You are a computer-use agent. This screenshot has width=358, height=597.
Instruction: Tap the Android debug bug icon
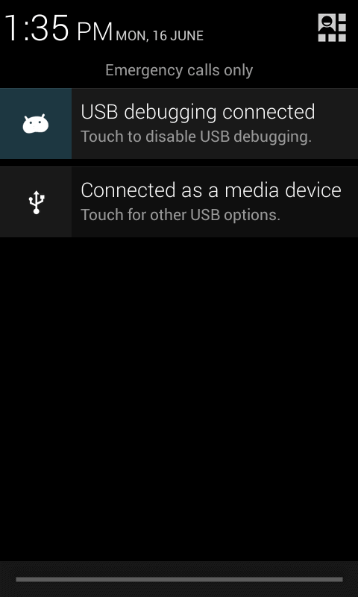point(35,124)
